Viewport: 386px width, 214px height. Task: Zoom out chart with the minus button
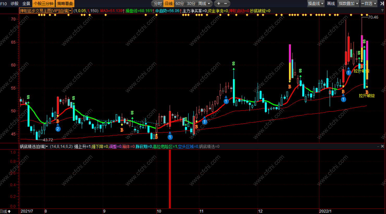pos(226,3)
